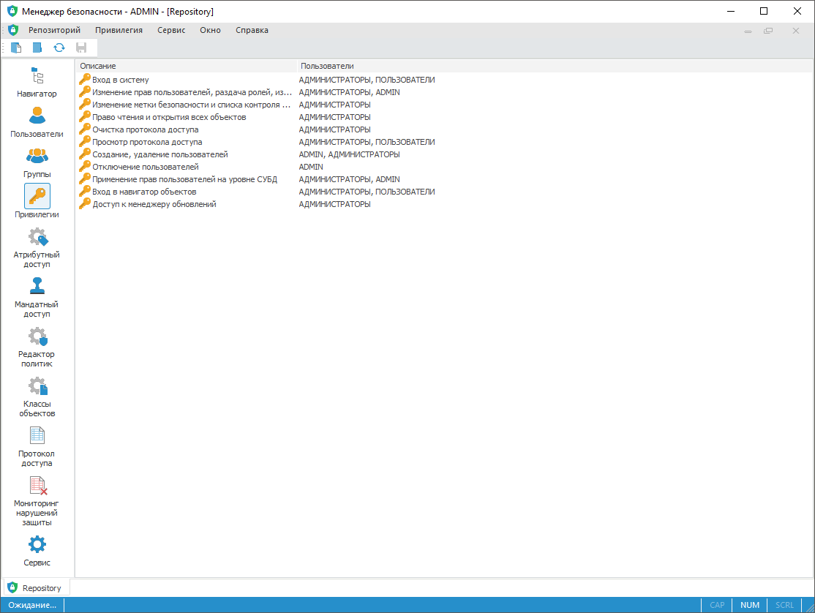Open Атрибутный доступ section
The width and height of the screenshot is (815, 613).
37,248
